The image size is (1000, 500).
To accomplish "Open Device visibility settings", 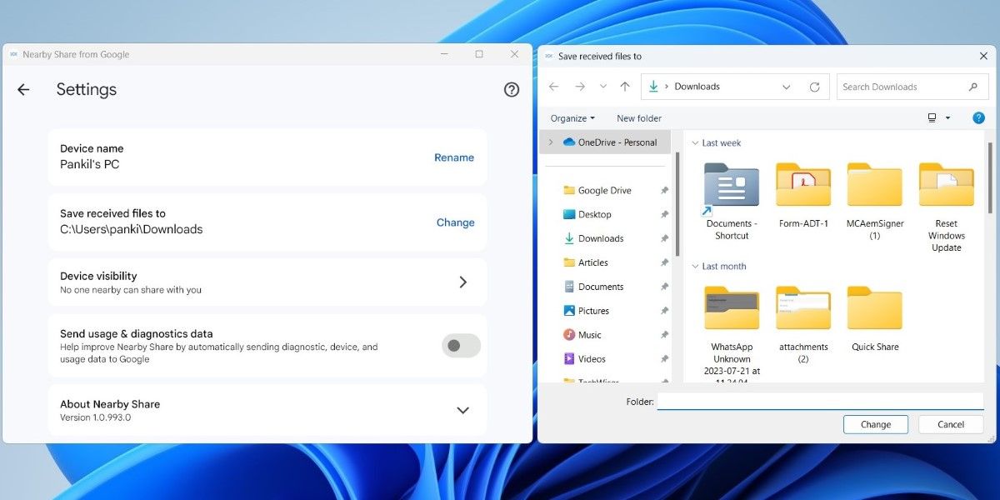I will (x=463, y=282).
